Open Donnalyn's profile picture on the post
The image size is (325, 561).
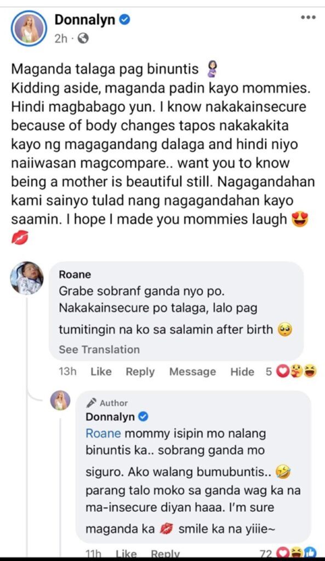pos(29,28)
